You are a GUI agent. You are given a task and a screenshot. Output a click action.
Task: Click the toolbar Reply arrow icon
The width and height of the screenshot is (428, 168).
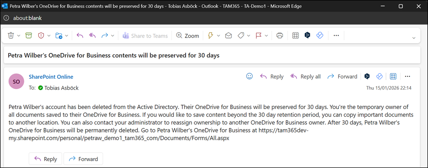coord(80,35)
